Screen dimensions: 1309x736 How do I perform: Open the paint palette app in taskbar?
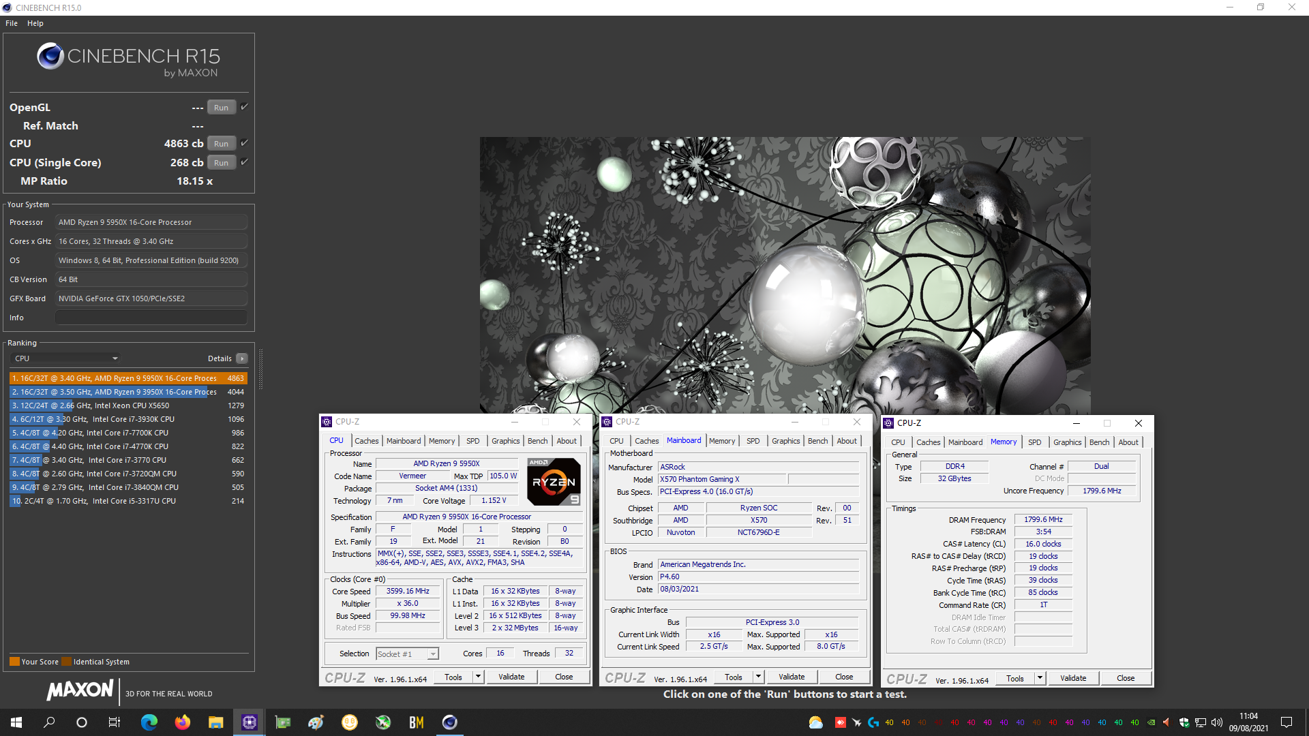(x=316, y=722)
